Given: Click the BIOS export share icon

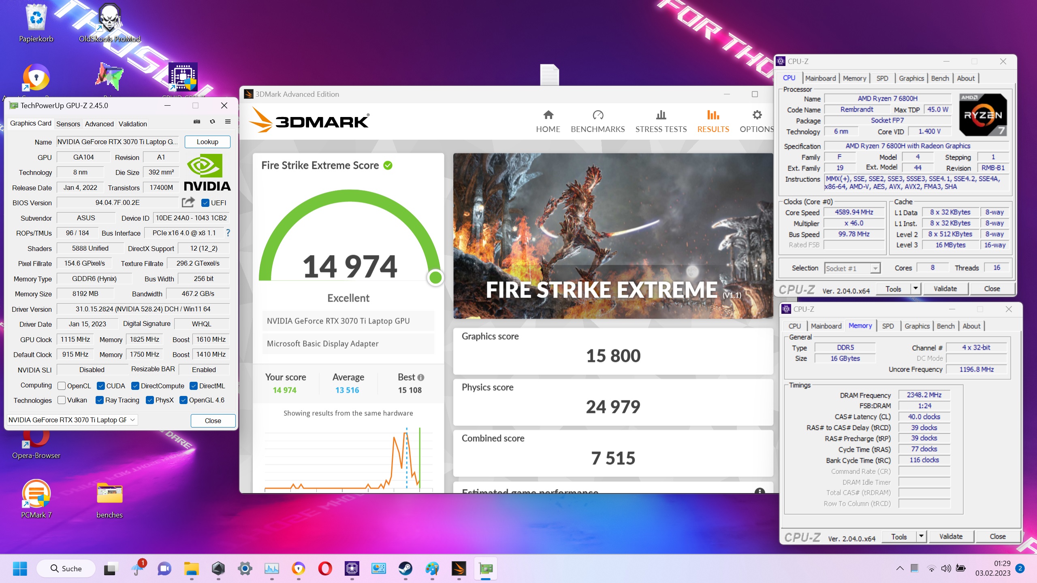Looking at the screenshot, I should pyautogui.click(x=188, y=202).
